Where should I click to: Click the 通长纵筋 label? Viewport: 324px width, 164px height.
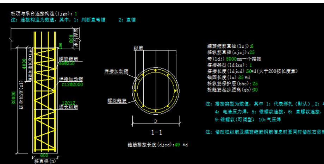pyautogui.click(x=68, y=107)
